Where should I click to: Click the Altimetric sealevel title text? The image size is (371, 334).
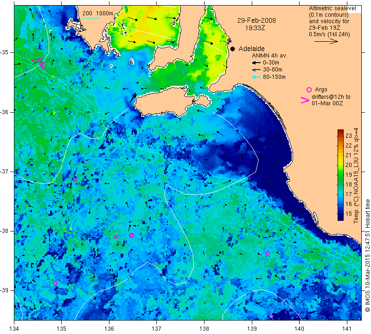coord(332,8)
